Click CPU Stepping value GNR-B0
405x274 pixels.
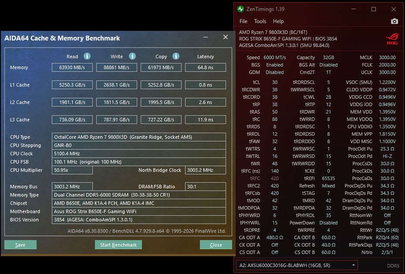(139, 145)
